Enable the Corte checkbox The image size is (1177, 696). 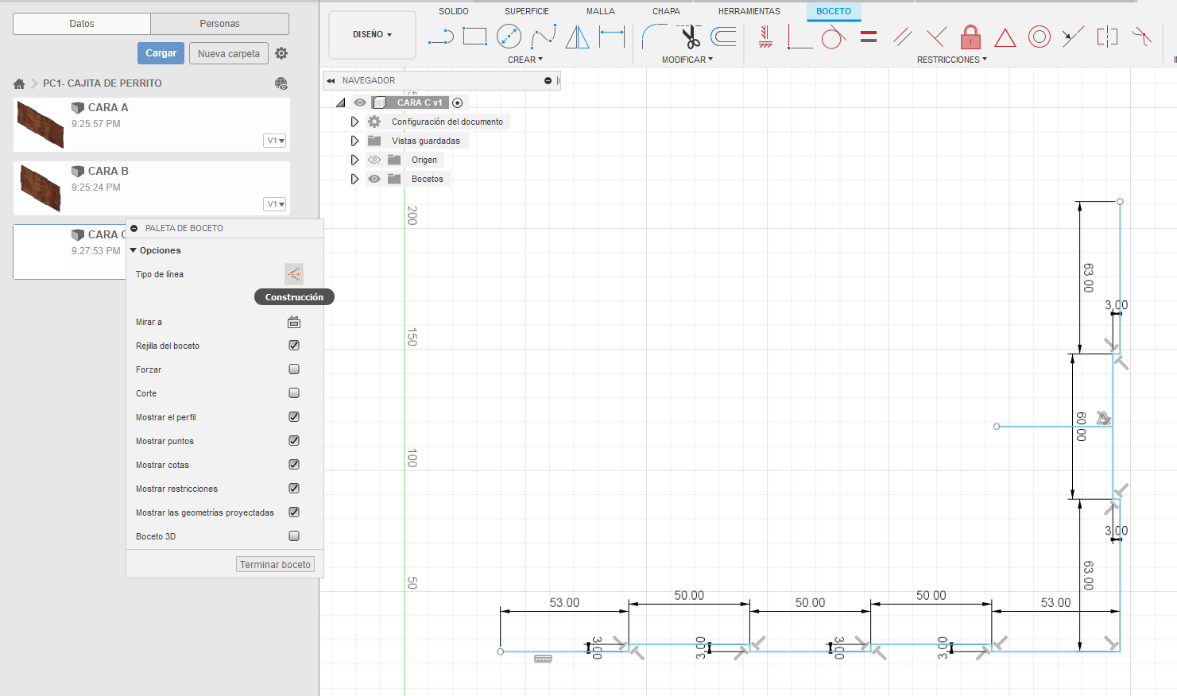click(294, 393)
